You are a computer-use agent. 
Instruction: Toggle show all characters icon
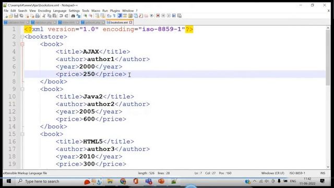point(114,16)
